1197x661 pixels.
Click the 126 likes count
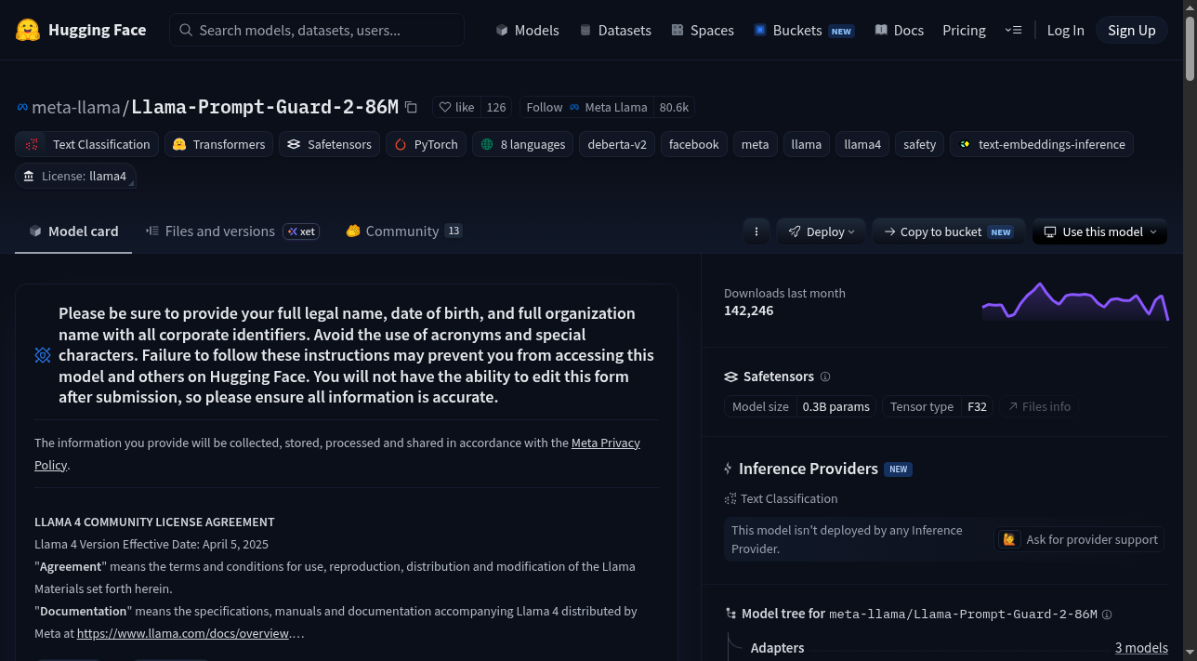[x=496, y=107]
